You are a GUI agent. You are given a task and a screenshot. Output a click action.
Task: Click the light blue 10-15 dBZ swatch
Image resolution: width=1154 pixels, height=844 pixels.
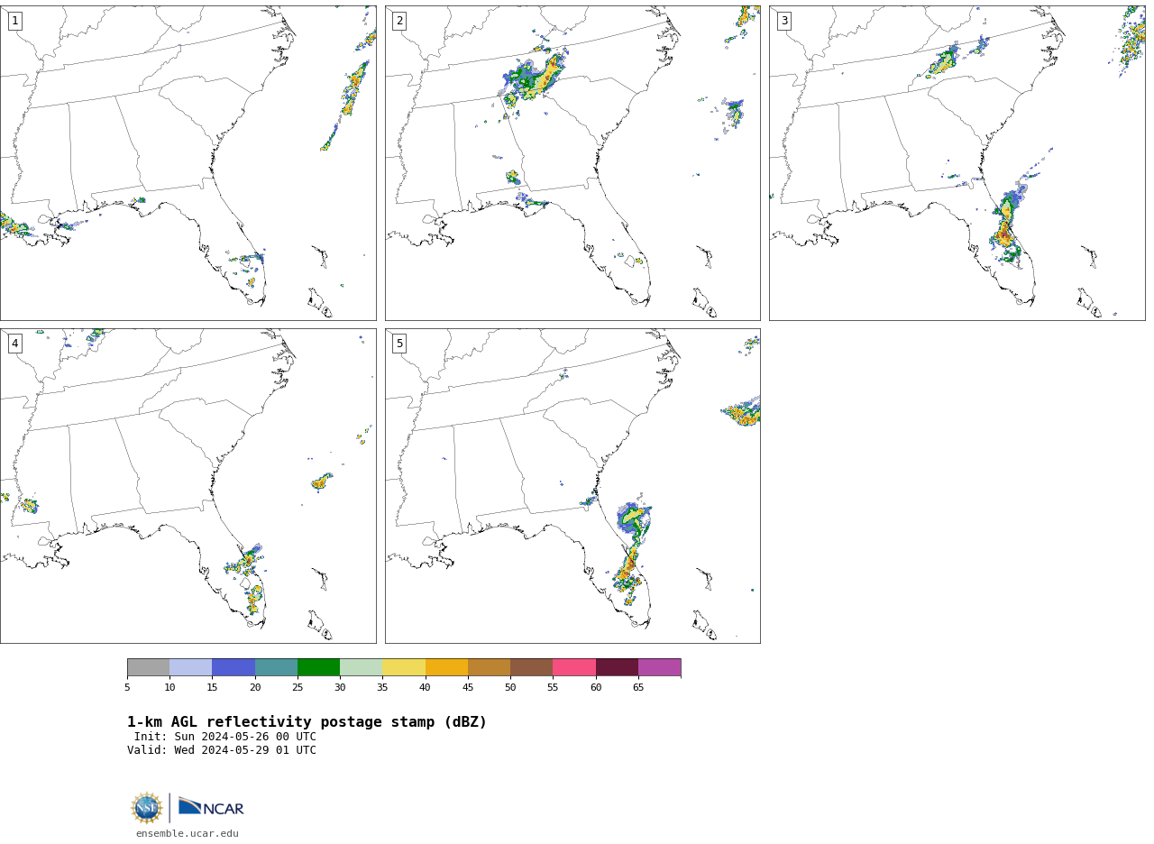pyautogui.click(x=190, y=667)
